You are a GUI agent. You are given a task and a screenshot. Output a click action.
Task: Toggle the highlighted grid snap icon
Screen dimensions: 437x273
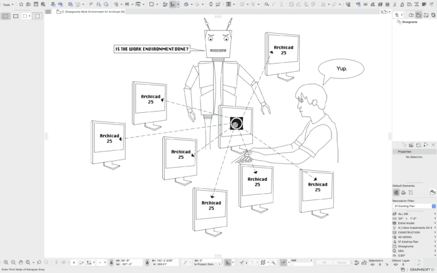[x=283, y=262]
